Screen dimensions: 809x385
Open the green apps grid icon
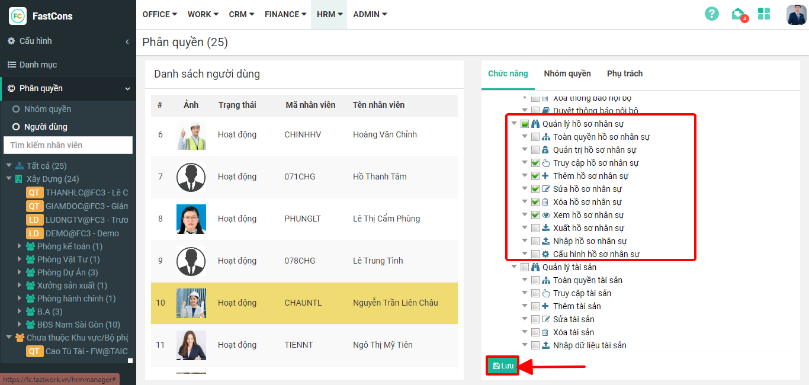click(x=764, y=14)
